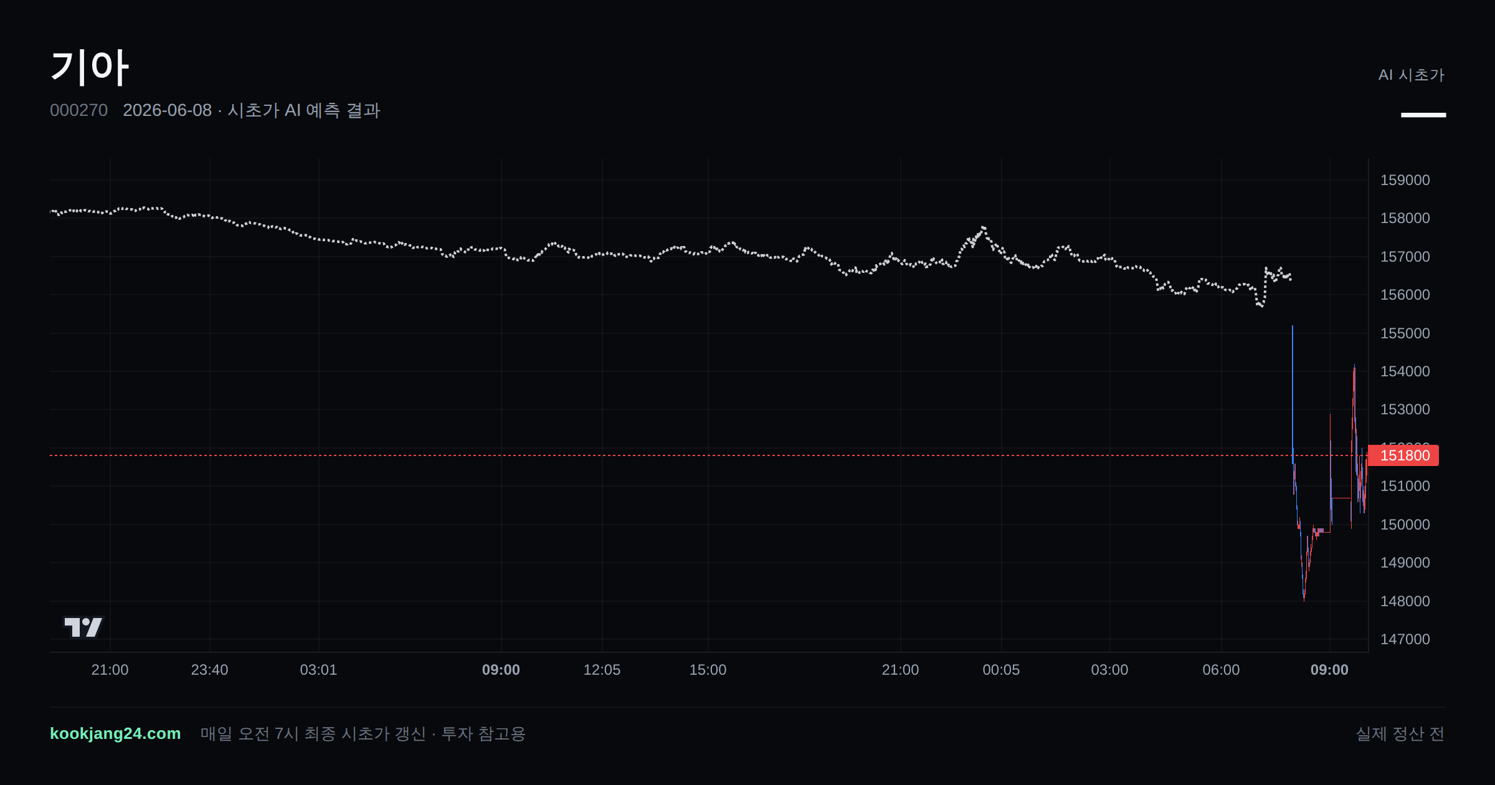This screenshot has height=785, width=1495.
Task: Click the 156000 price axis label
Action: 1405,295
